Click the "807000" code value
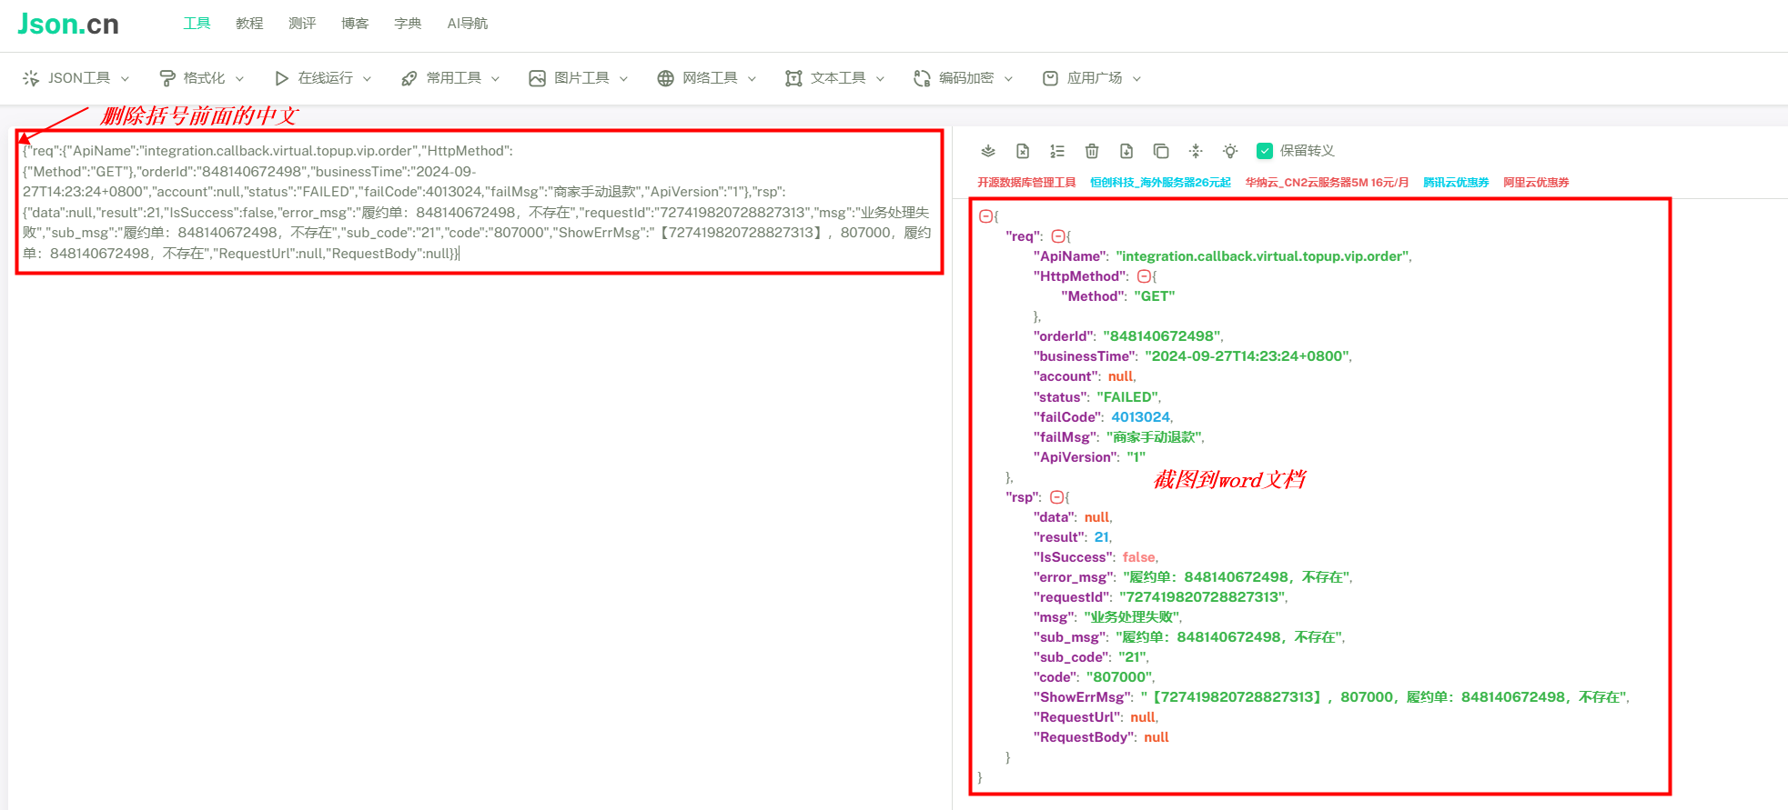Screen dimensions: 1788x810 pos(1120,677)
